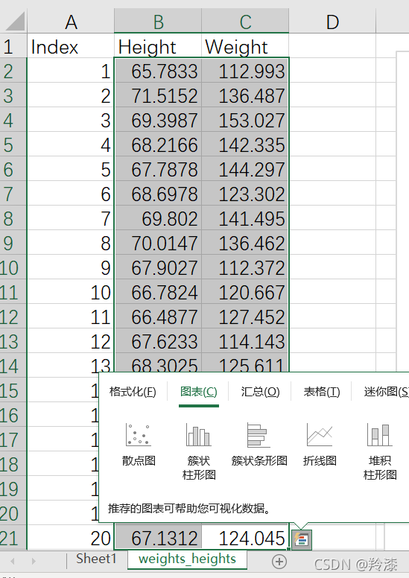This screenshot has width=409, height=578.
Task: Select column B header
Action: (158, 21)
